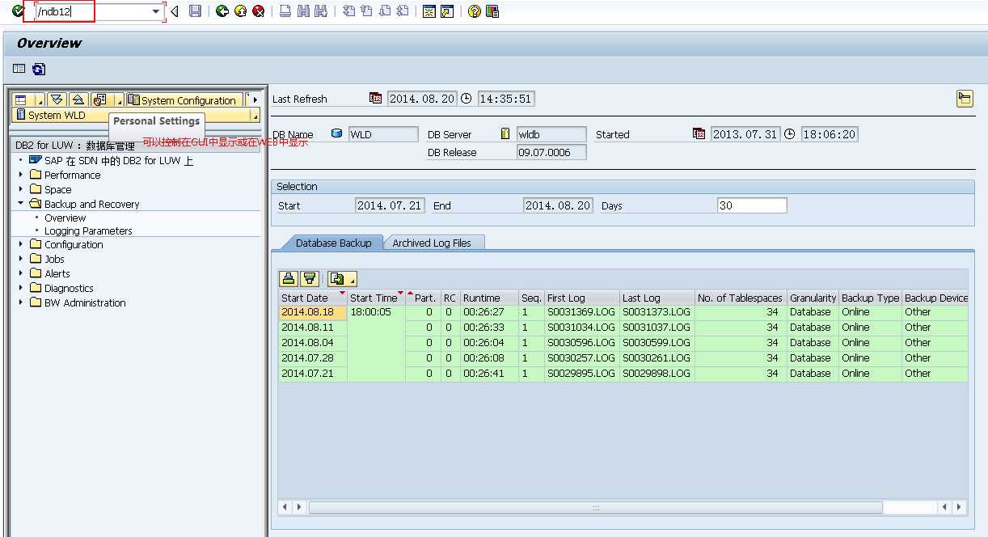This screenshot has width=988, height=537.
Task: Click the Find binoculars icon
Action: [x=303, y=11]
